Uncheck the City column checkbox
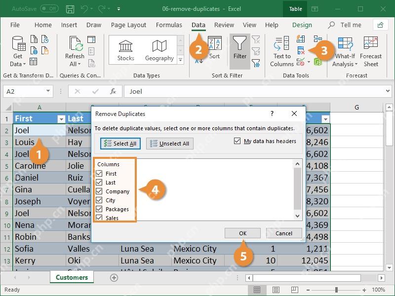 (x=99, y=200)
